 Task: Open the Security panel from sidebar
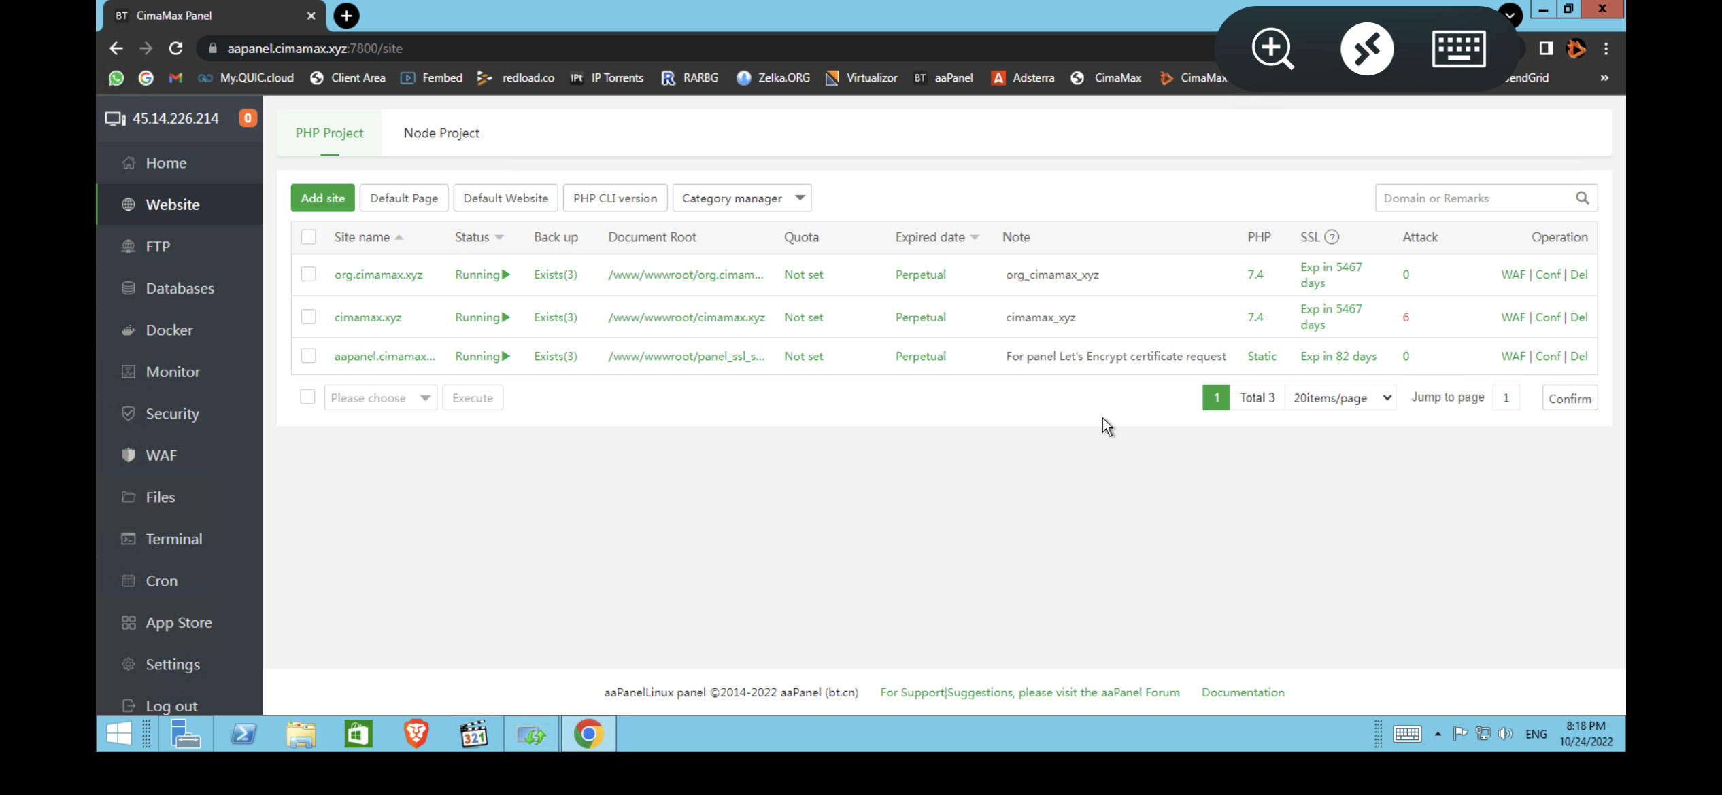171,413
